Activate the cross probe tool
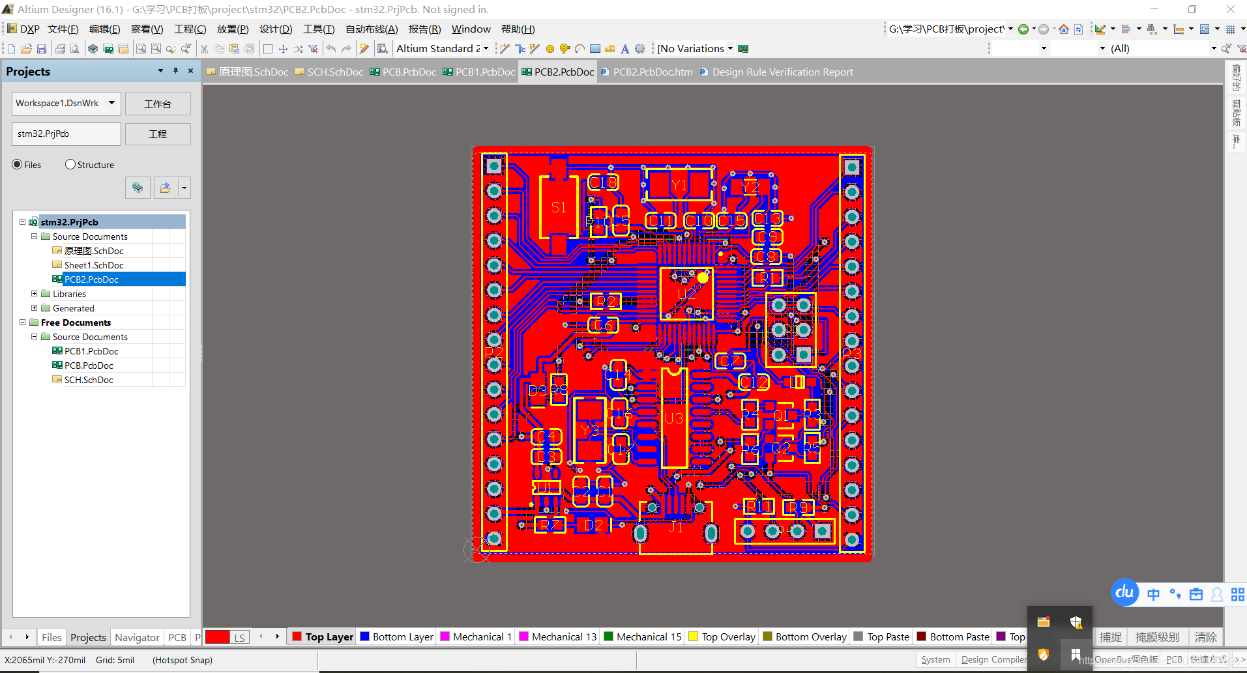The image size is (1247, 673). click(364, 49)
